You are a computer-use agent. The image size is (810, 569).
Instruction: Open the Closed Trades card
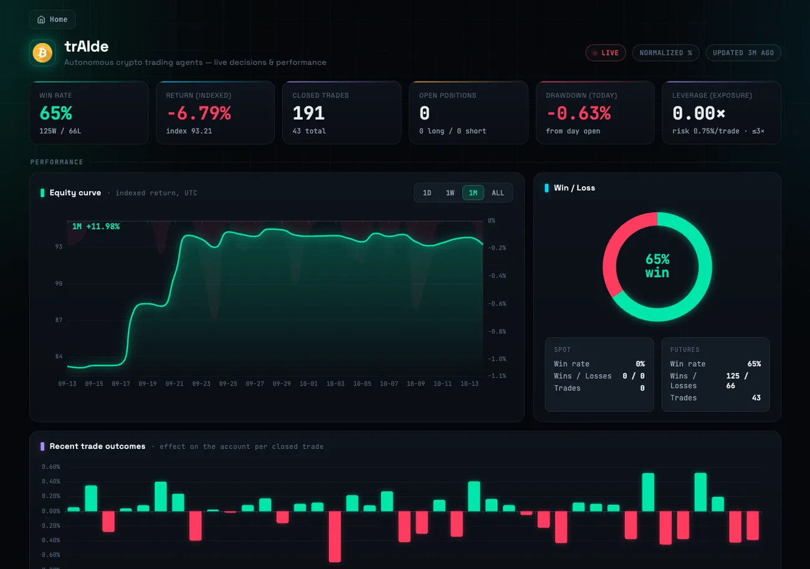coord(341,113)
